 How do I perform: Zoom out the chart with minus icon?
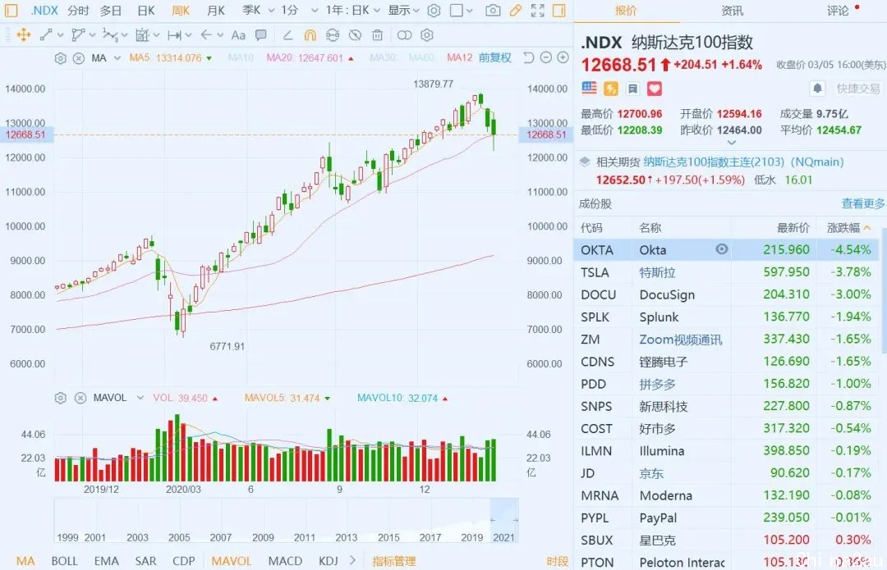(546, 57)
